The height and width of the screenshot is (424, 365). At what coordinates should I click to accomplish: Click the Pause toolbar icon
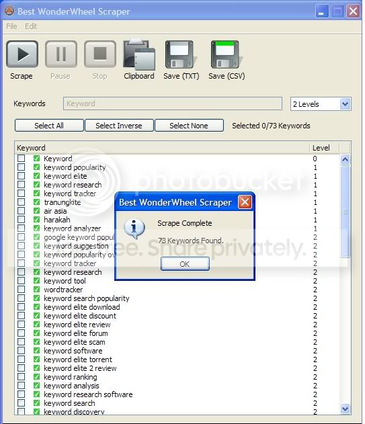click(x=61, y=54)
